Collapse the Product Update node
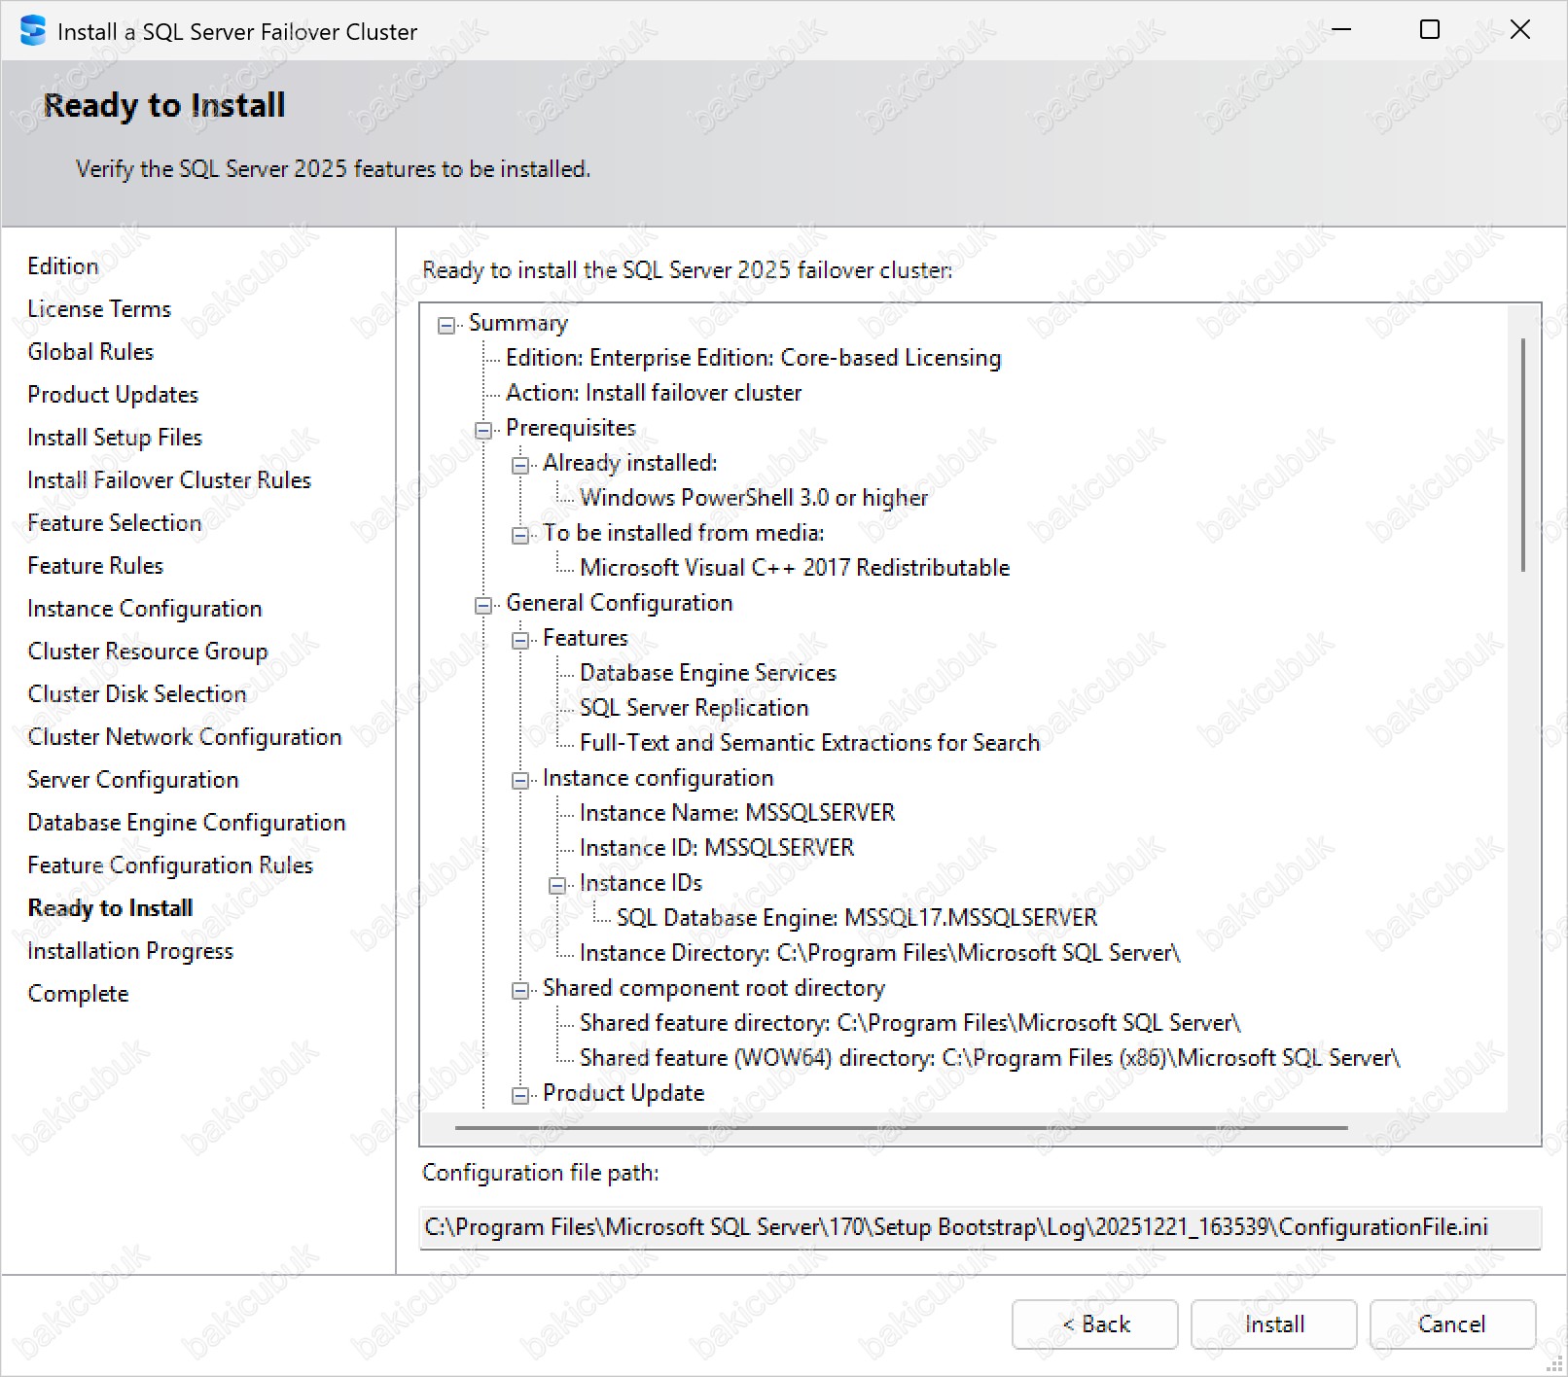 point(520,1096)
